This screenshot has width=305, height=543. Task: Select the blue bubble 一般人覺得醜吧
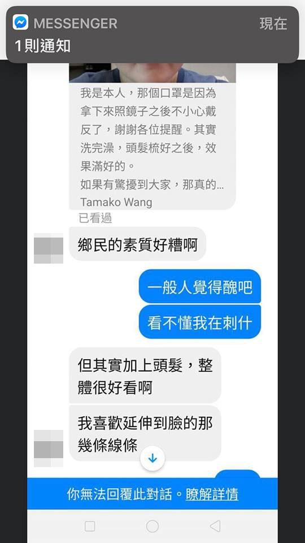pos(200,287)
